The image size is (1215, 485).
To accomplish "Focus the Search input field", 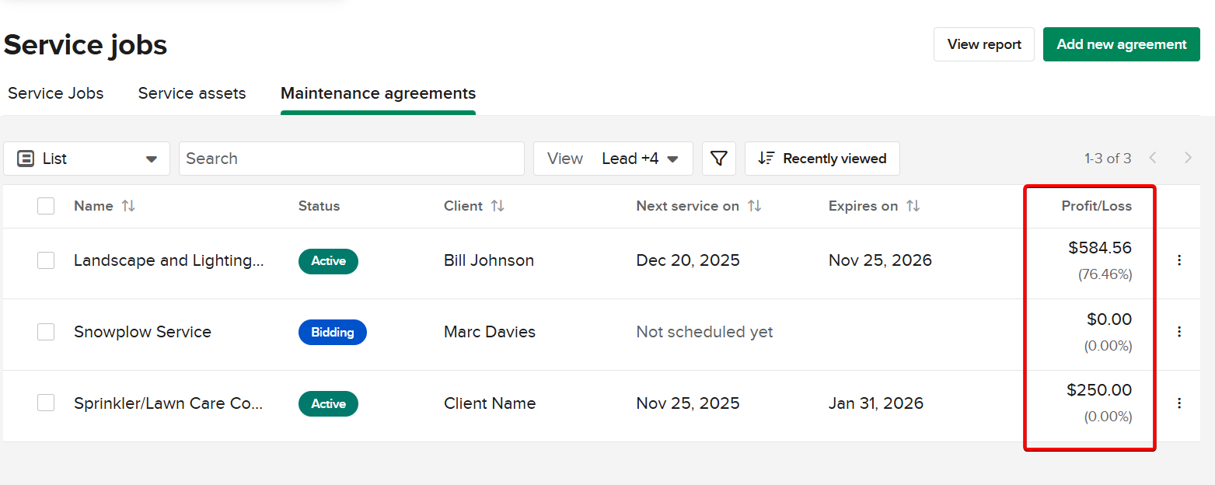I will [x=351, y=159].
